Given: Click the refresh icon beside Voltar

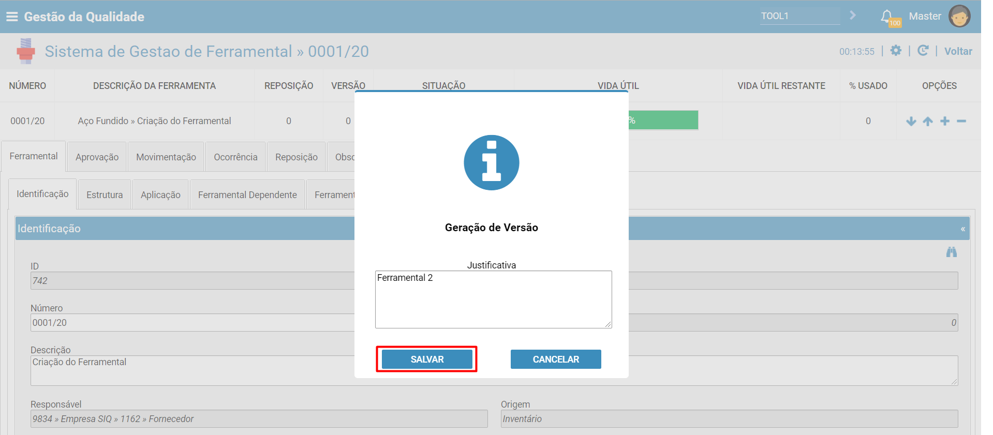Looking at the screenshot, I should pyautogui.click(x=923, y=51).
